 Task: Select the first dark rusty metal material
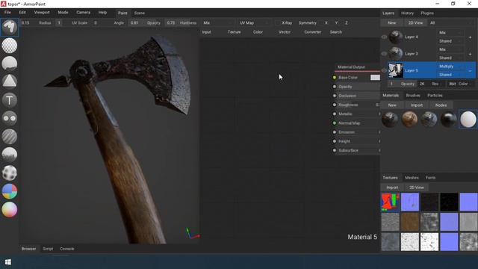click(x=390, y=120)
